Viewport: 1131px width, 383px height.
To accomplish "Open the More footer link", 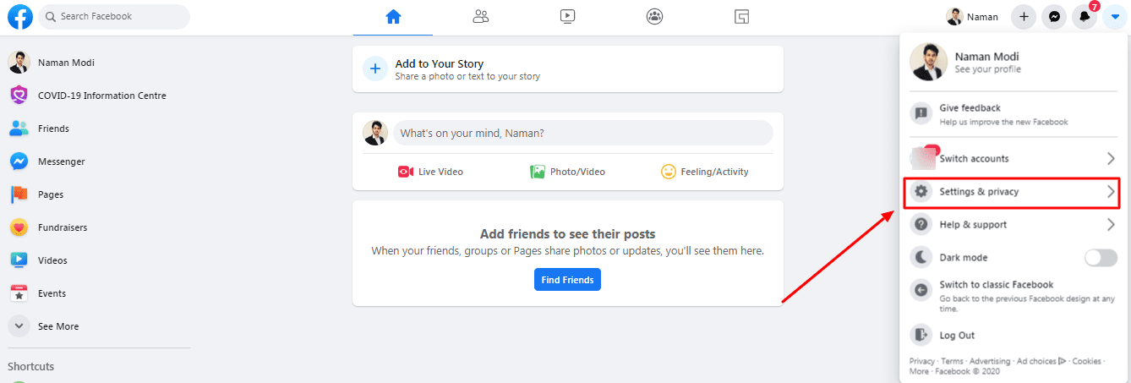I will coord(919,371).
